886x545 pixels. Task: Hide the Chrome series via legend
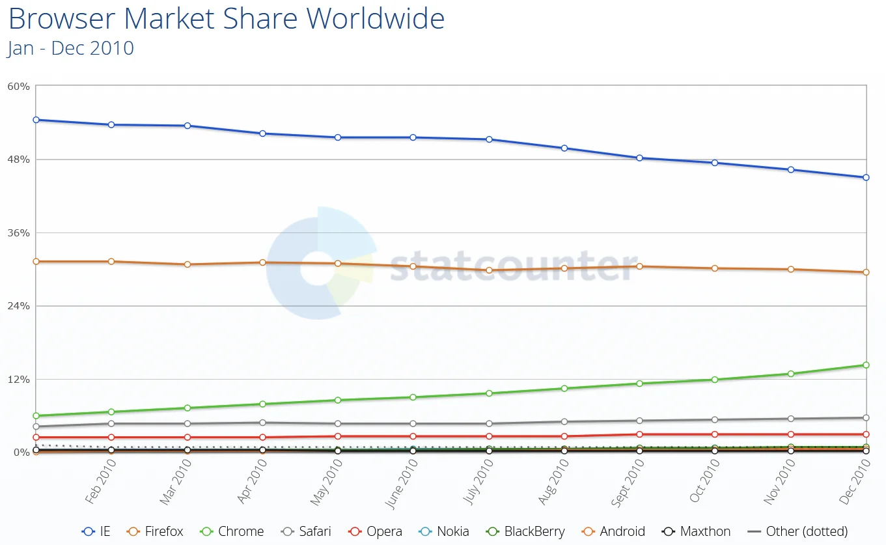point(232,531)
